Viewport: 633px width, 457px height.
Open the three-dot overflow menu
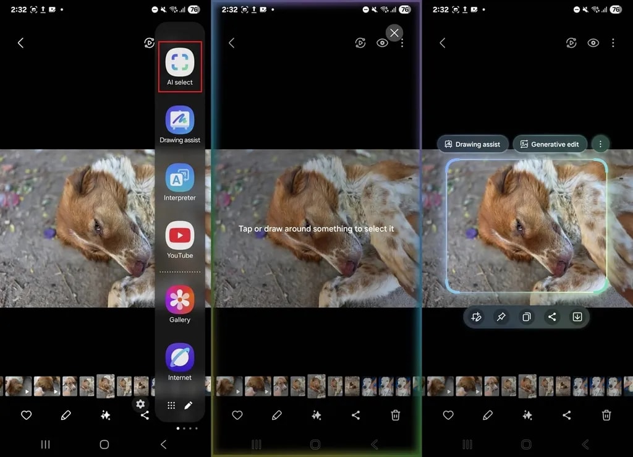613,43
